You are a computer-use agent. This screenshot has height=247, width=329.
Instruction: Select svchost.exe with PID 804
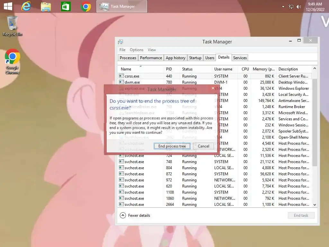coord(215,168)
